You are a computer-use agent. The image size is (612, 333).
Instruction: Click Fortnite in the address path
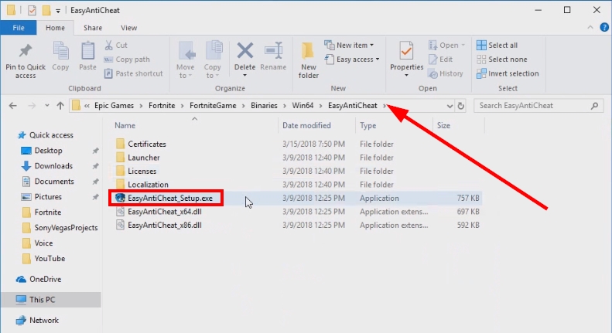click(162, 106)
